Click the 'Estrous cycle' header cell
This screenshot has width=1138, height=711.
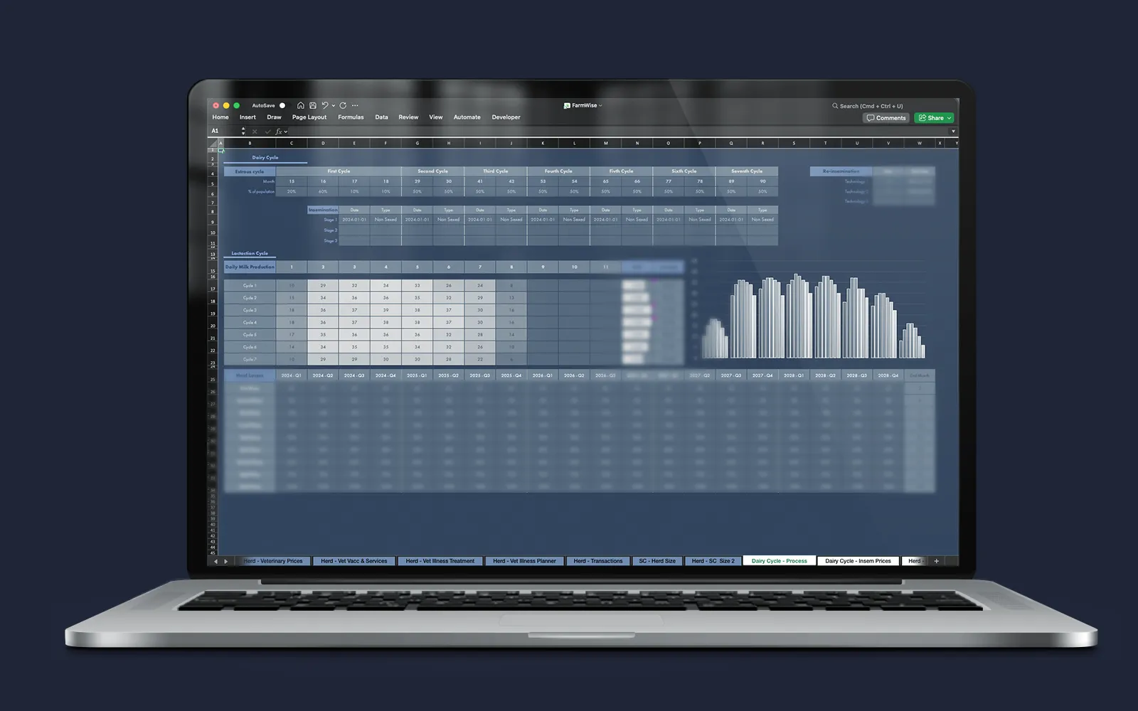(250, 171)
